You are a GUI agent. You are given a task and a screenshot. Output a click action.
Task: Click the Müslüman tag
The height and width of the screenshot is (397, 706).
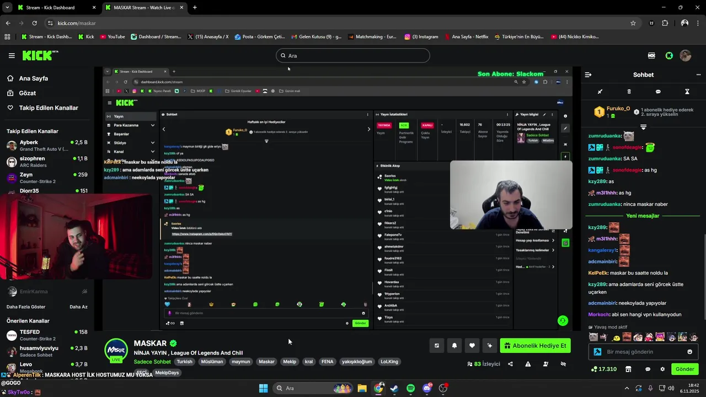point(212,362)
